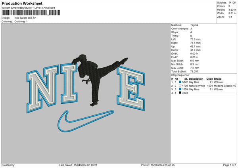Click the 'Created By:' footer label

pyautogui.click(x=8, y=165)
